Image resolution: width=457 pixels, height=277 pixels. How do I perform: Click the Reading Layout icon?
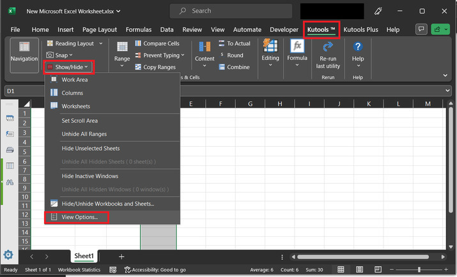point(50,43)
